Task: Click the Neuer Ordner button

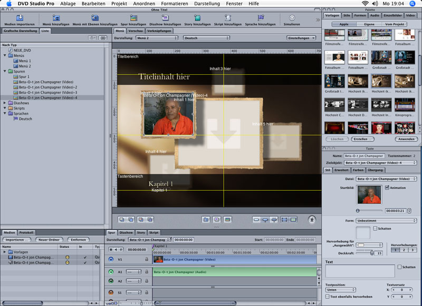Action: pyautogui.click(x=49, y=240)
